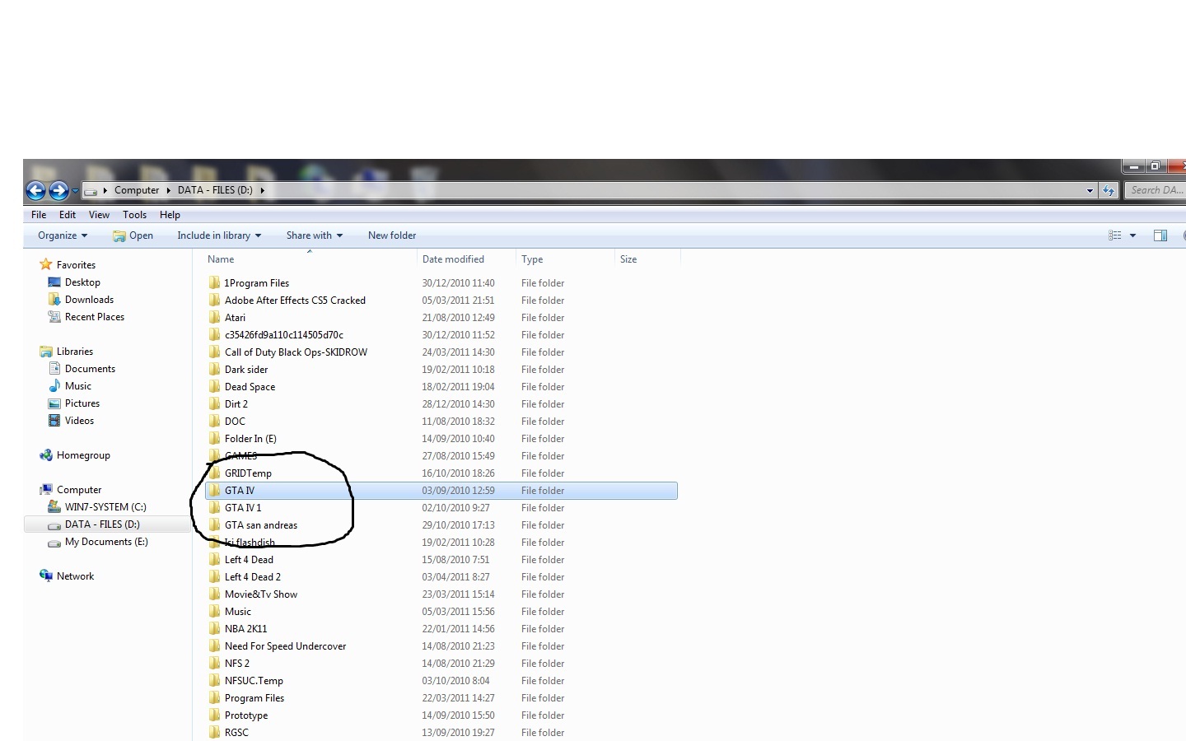Screen dimensions: 1186x741
Task: Select Adobe After Effects CS5 Cracked folder icon
Action: click(214, 300)
